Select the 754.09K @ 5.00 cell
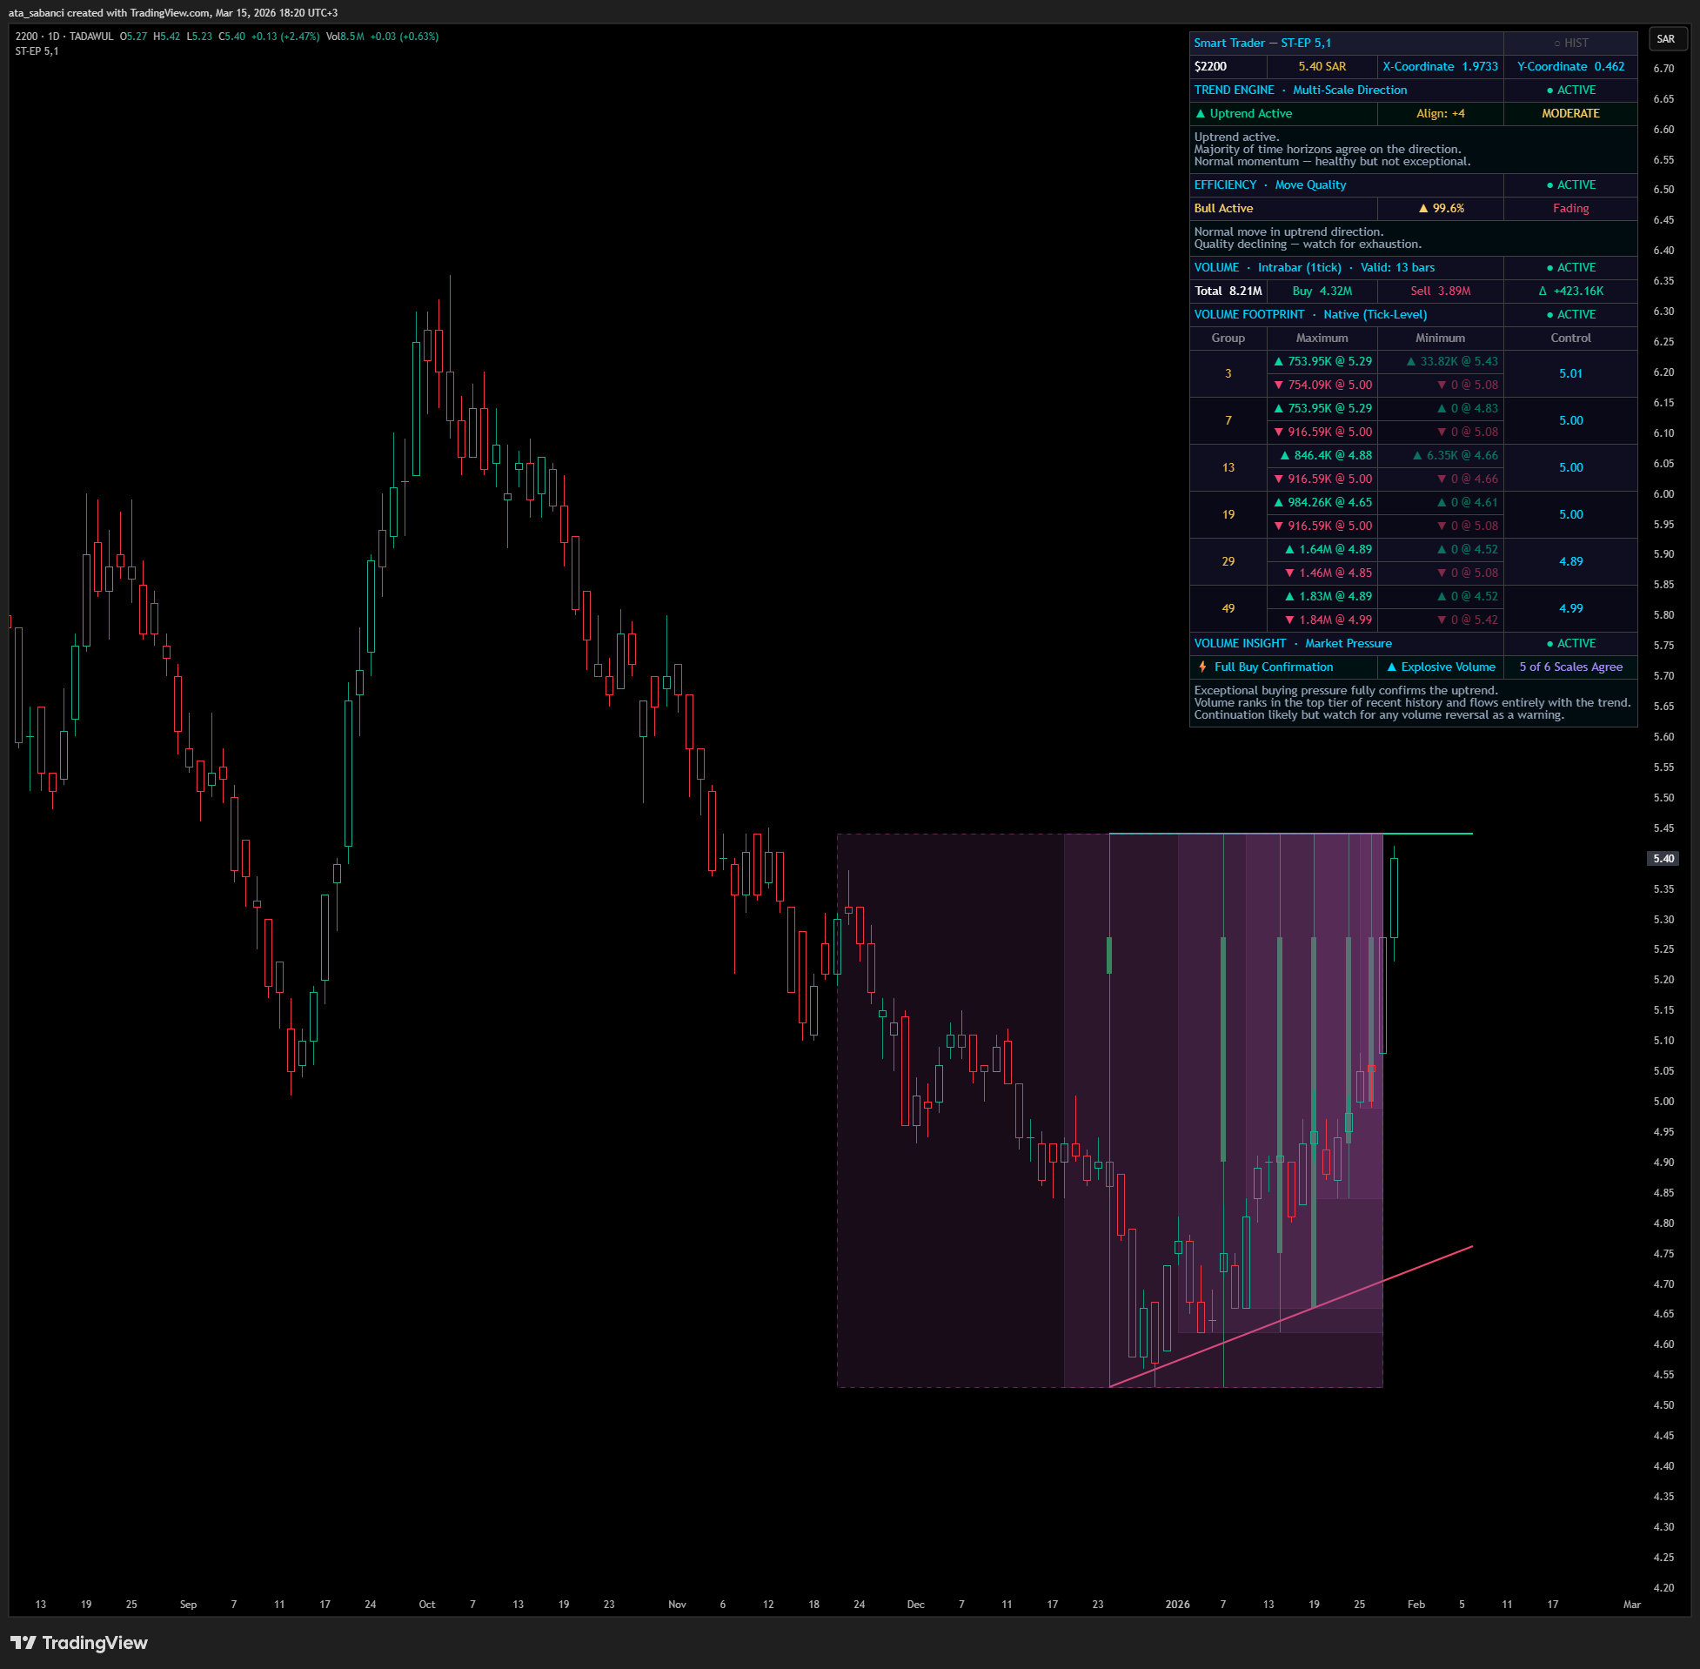Screen dimensions: 1700x1669 click(x=1322, y=385)
